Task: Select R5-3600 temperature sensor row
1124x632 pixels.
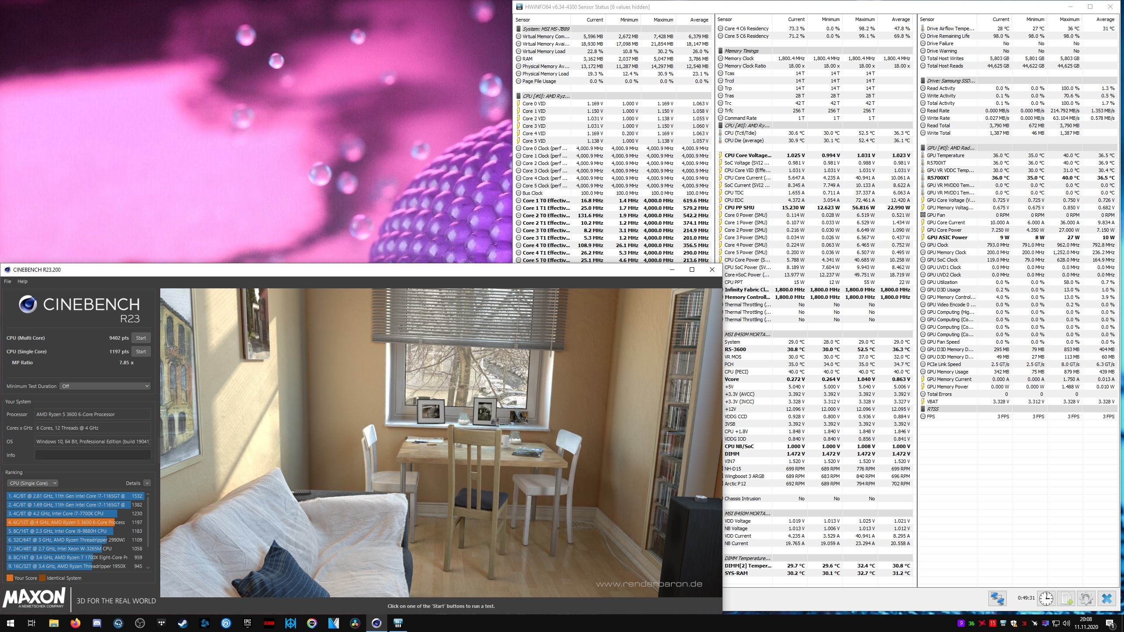Action: (x=818, y=349)
